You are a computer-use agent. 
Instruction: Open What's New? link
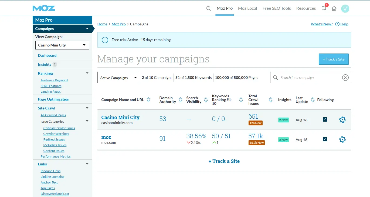pos(322,24)
